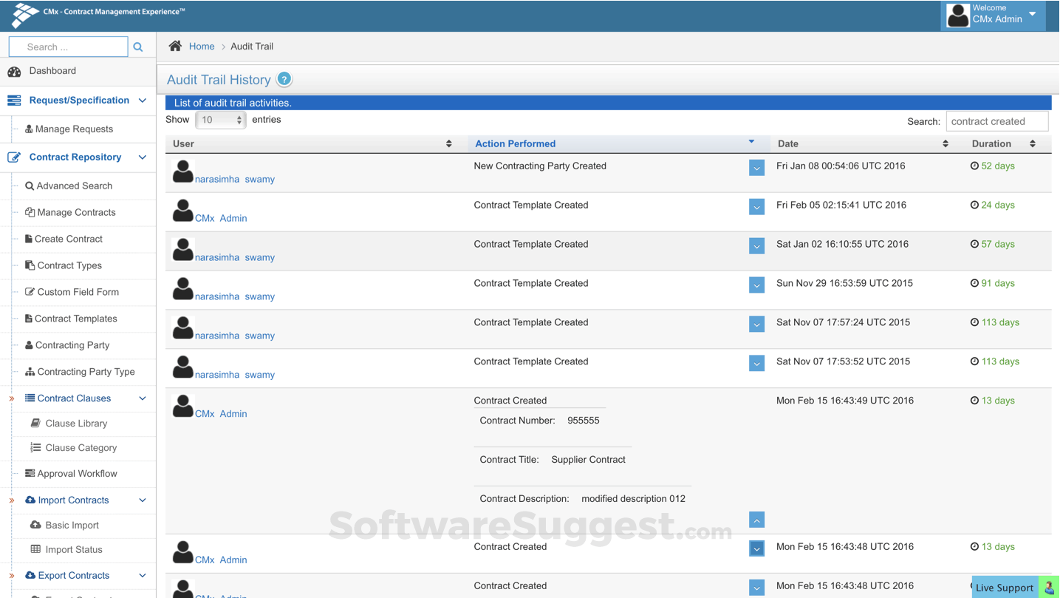The width and height of the screenshot is (1060, 598).
Task: Open the Welcome CMx Admin dropdown
Action: 1030,14
